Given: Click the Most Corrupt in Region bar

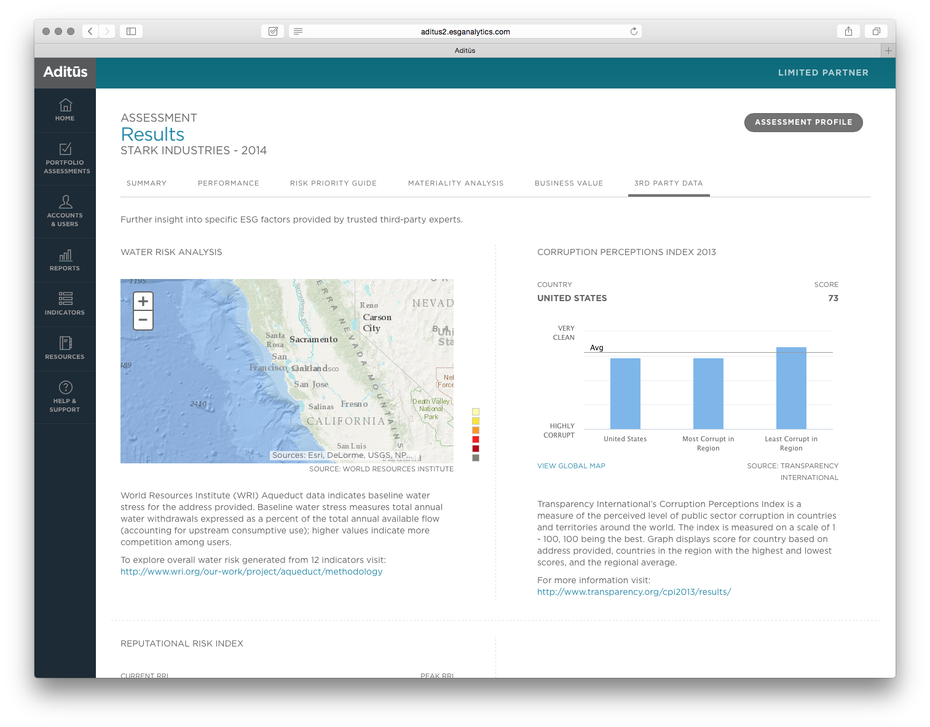Looking at the screenshot, I should (x=708, y=393).
